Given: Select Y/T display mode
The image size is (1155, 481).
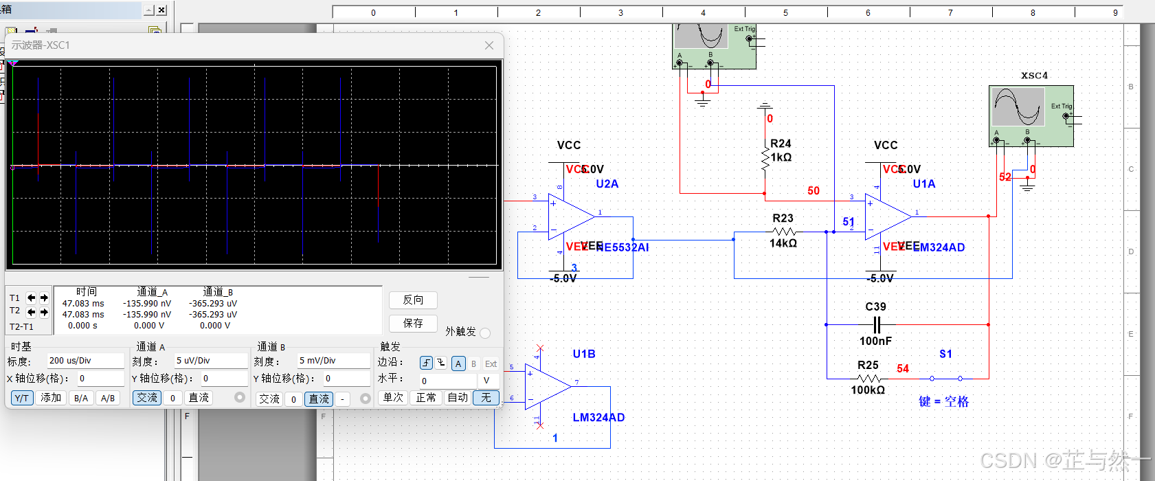Looking at the screenshot, I should (x=22, y=398).
